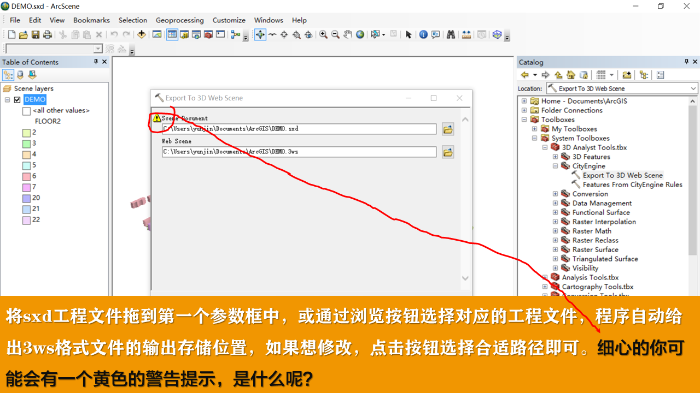The width and height of the screenshot is (700, 393).
Task: Open the Python window icon
Action: click(x=220, y=34)
